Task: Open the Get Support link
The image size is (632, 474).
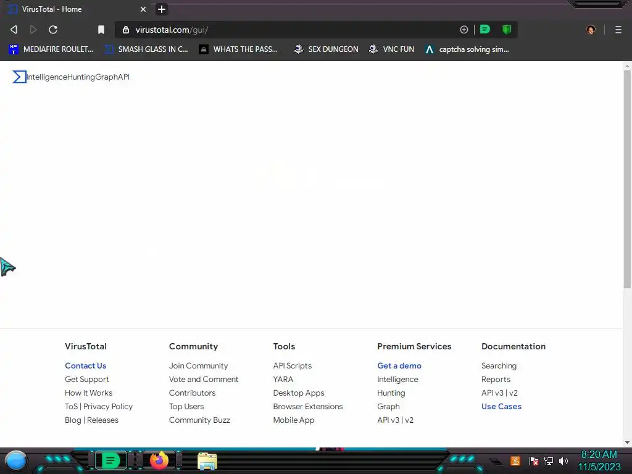Action: [x=86, y=380]
